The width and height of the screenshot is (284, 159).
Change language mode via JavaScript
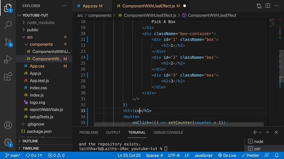click(203, 155)
